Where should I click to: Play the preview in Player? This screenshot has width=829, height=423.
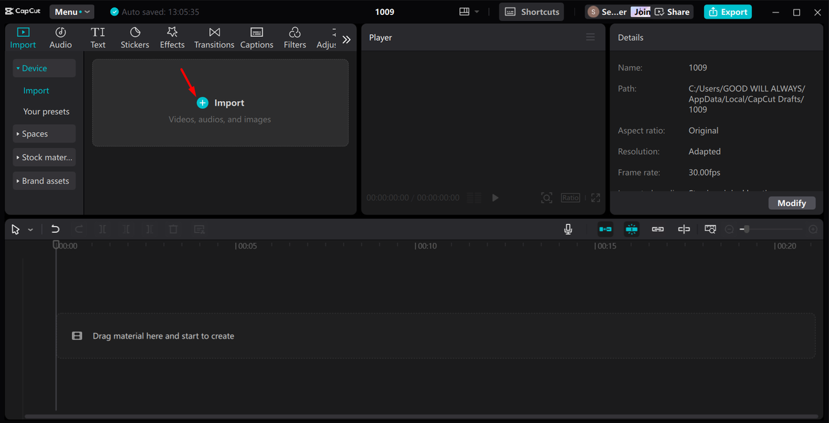[495, 198]
